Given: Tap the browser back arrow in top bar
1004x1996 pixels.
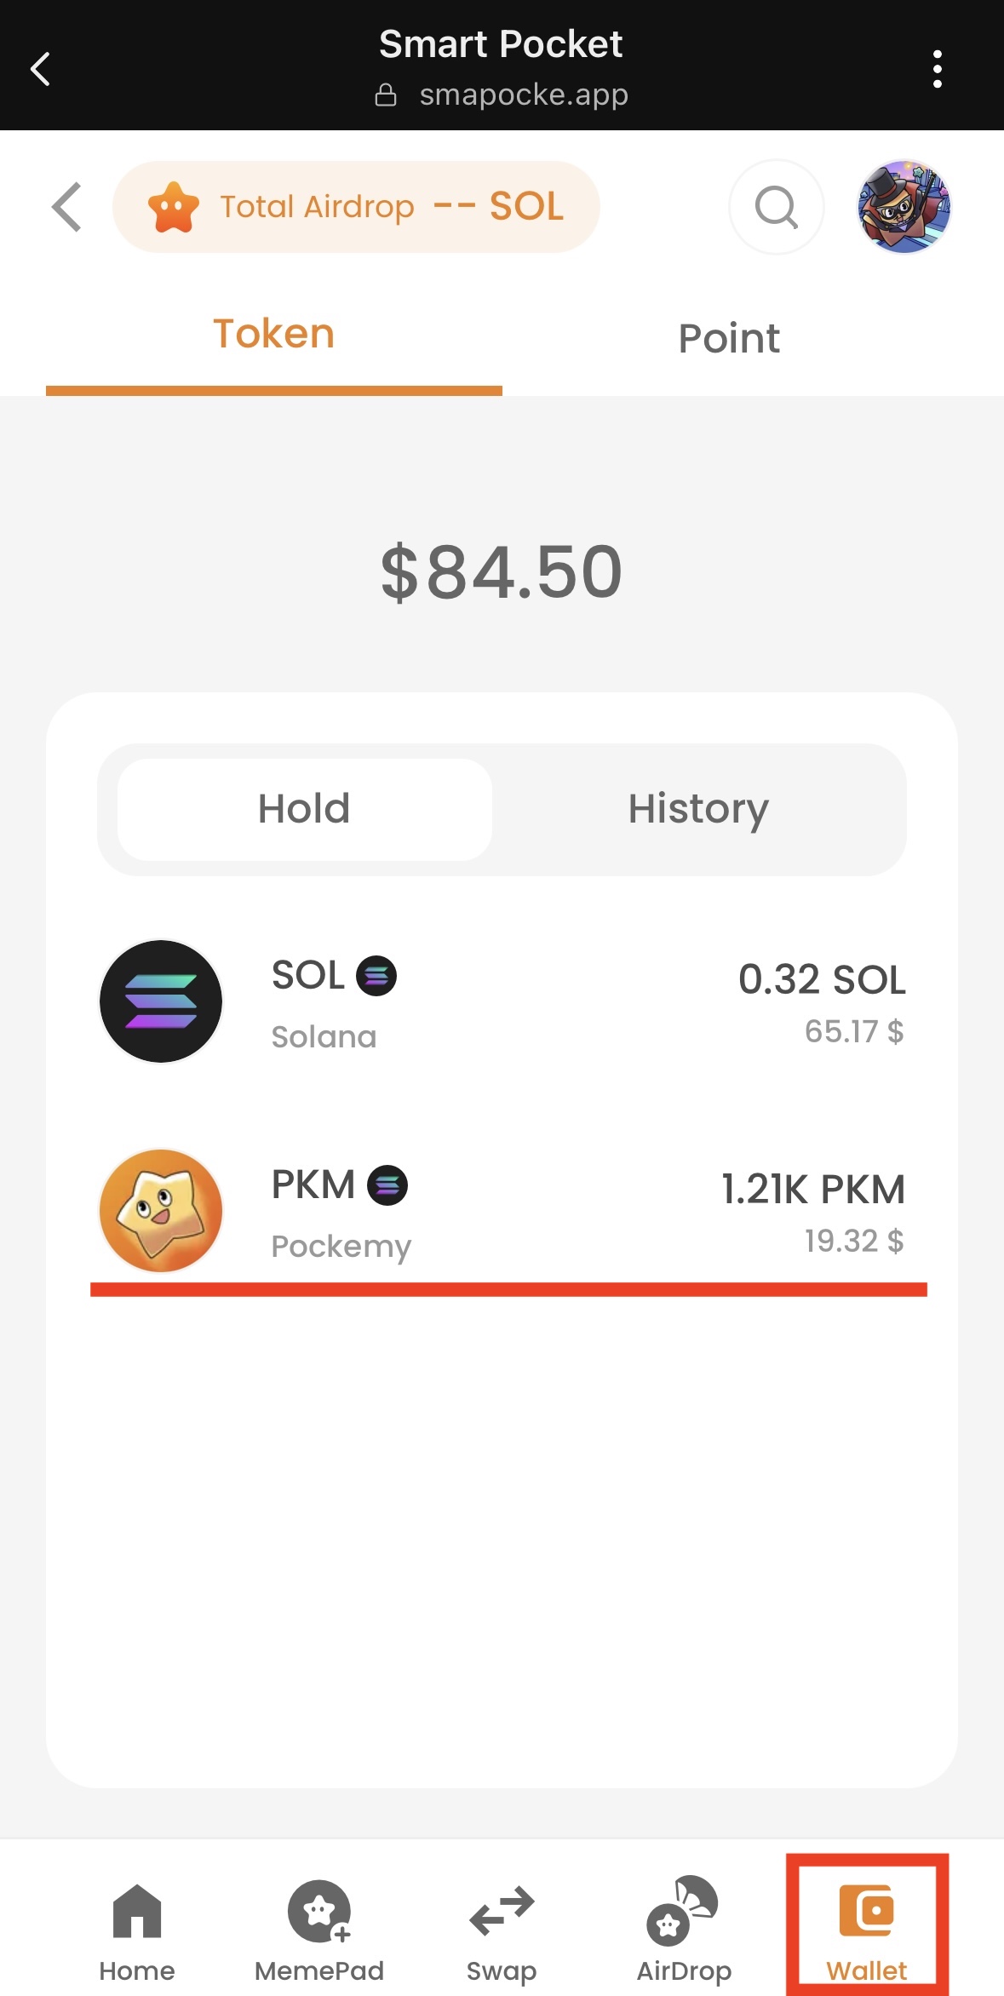Looking at the screenshot, I should 40,69.
